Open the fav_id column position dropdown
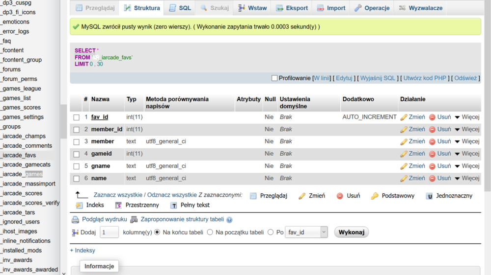Screen dimensions: 491x275 pyautogui.click(x=307, y=232)
